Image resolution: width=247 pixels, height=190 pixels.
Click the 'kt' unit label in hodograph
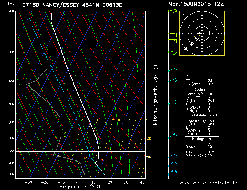click(x=182, y=14)
